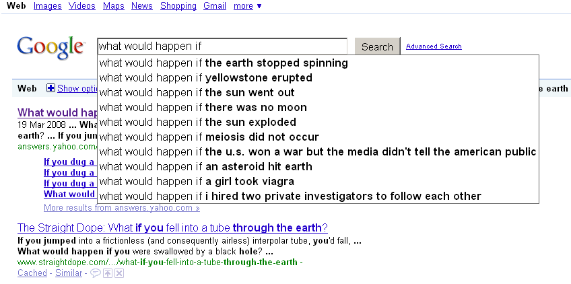The image size is (571, 284).
Task: Select suggestion 'the earth stopped spinning'
Action: pyautogui.click(x=318, y=63)
